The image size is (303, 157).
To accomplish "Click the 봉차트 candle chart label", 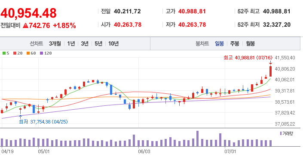I will [202, 44].
